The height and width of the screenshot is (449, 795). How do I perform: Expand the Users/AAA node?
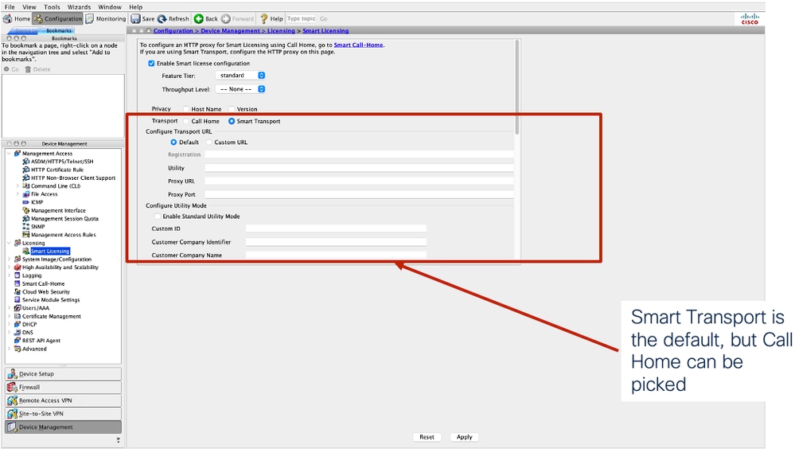pyautogui.click(x=9, y=308)
